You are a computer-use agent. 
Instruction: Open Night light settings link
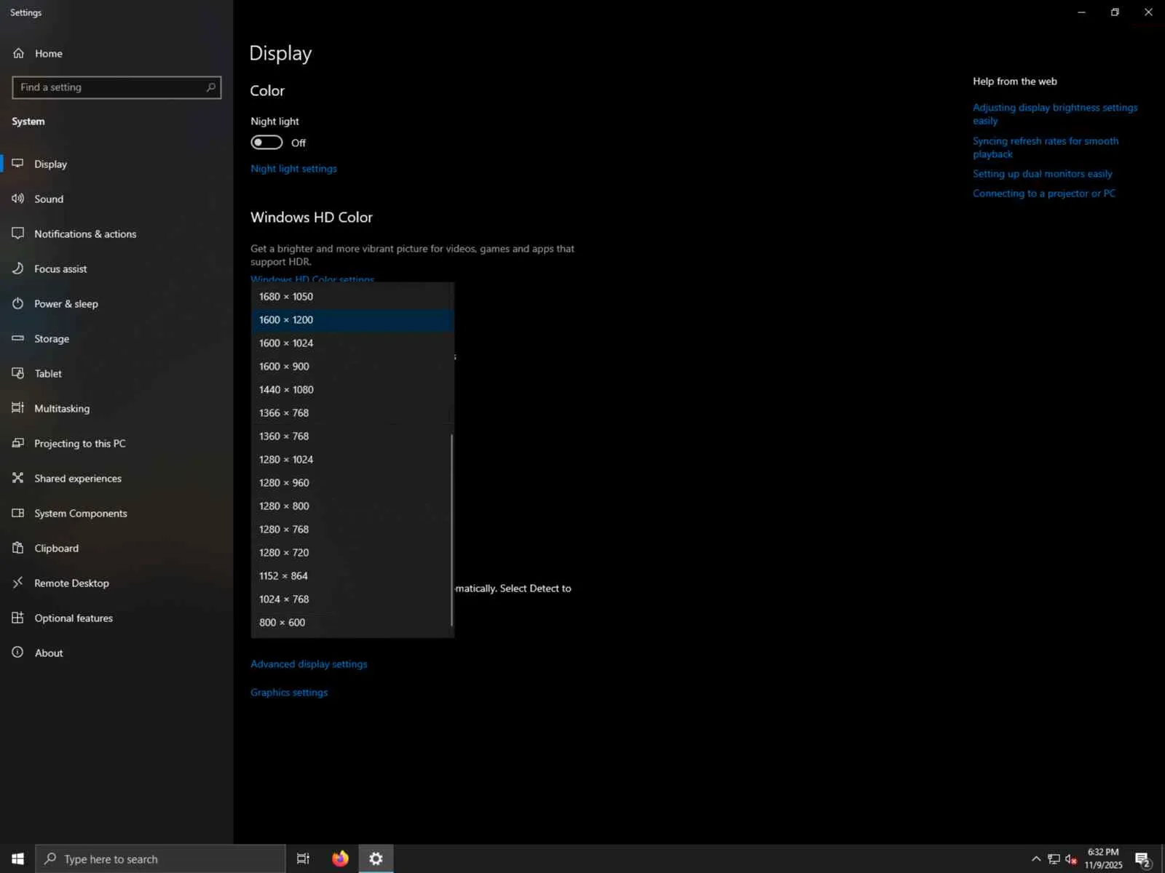pos(293,169)
